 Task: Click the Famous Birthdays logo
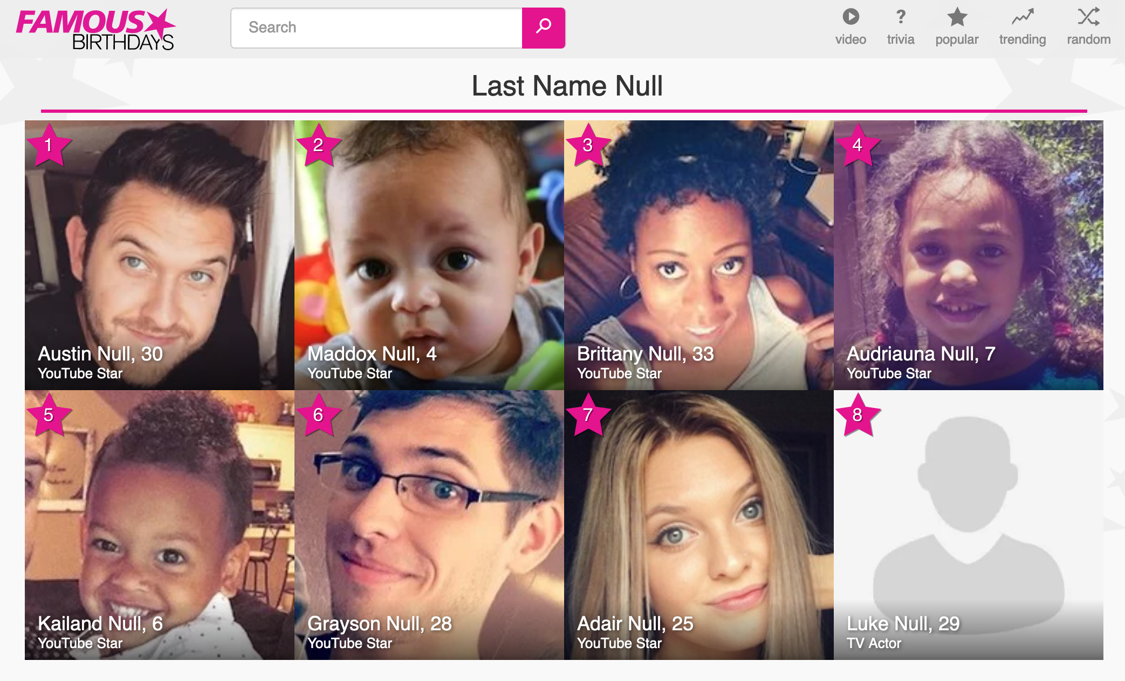96,29
